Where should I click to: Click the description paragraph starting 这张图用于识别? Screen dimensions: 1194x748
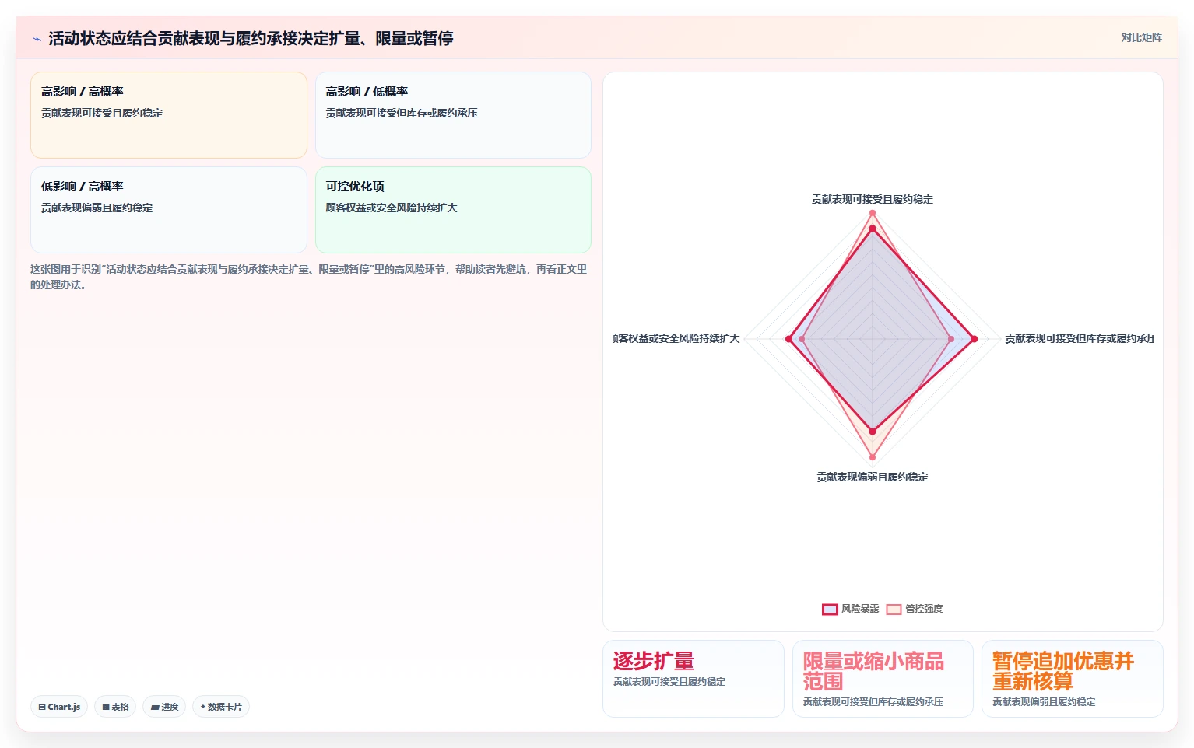click(x=309, y=277)
